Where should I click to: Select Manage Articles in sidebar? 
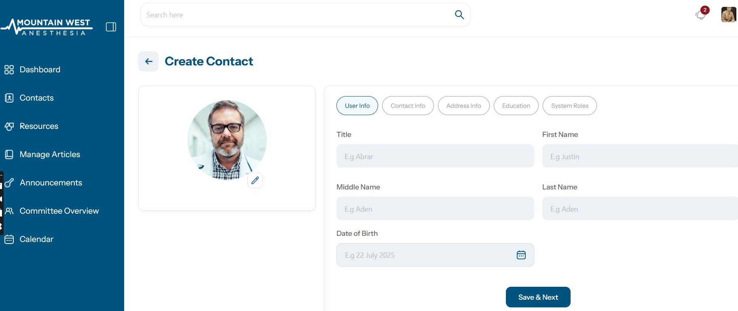[x=50, y=154]
